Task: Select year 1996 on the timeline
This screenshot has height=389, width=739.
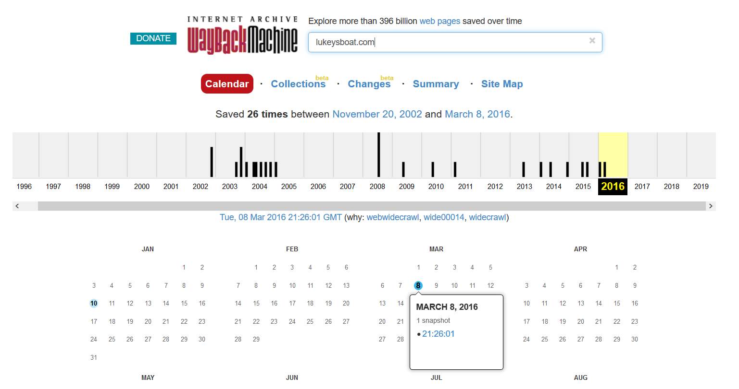Action: (24, 187)
